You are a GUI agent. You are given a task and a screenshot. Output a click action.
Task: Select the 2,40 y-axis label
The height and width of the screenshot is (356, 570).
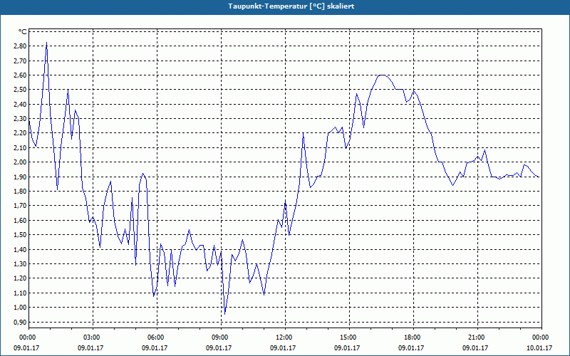coord(21,104)
